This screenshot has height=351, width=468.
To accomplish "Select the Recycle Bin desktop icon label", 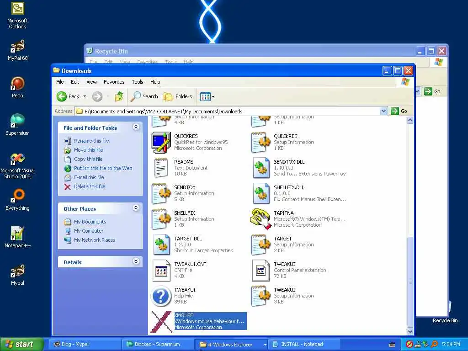I will coord(445,320).
